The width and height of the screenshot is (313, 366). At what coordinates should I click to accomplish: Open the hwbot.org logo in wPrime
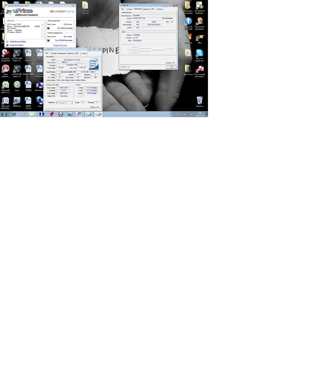point(62,11)
